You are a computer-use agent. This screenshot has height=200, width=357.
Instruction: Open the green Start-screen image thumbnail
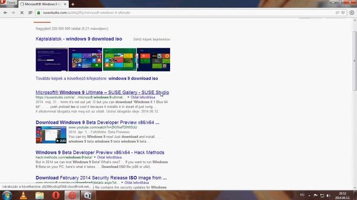tap(119, 59)
